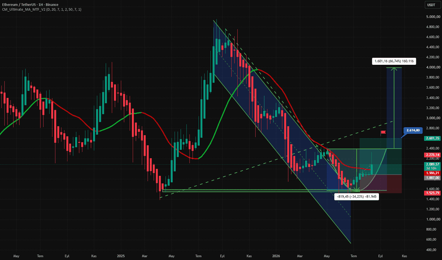Select the 1.601,16 (66,74%) measurement label
The height and width of the screenshot is (260, 442).
click(394, 61)
